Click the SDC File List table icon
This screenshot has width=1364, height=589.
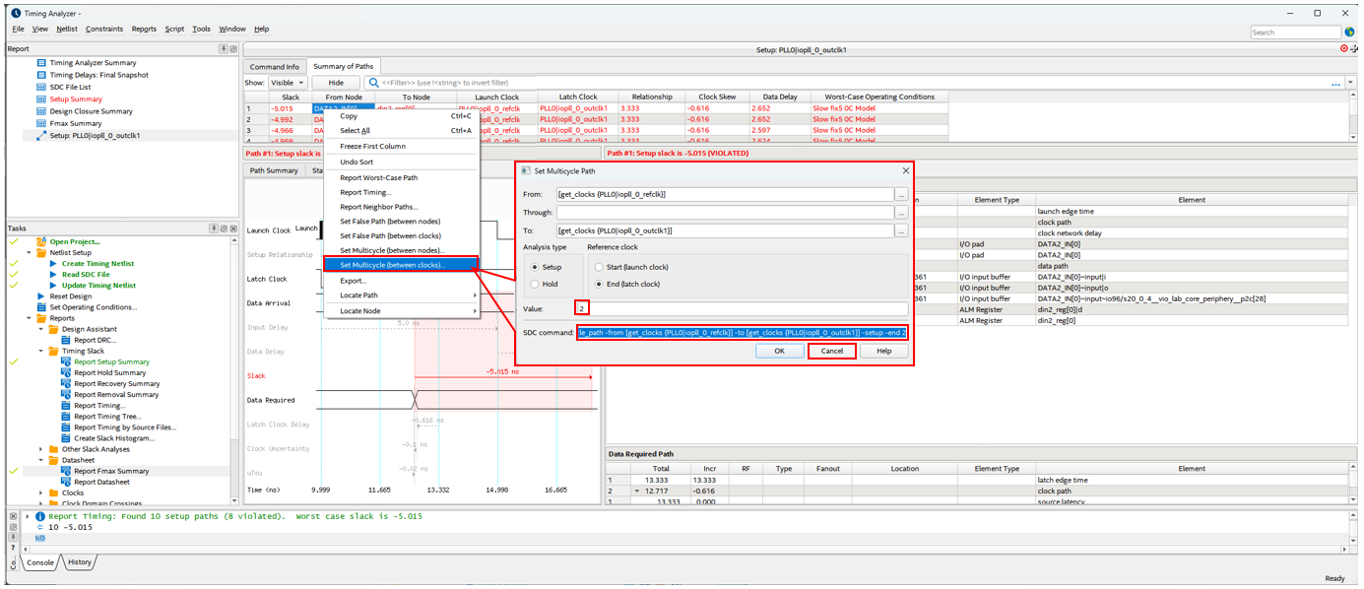(41, 87)
